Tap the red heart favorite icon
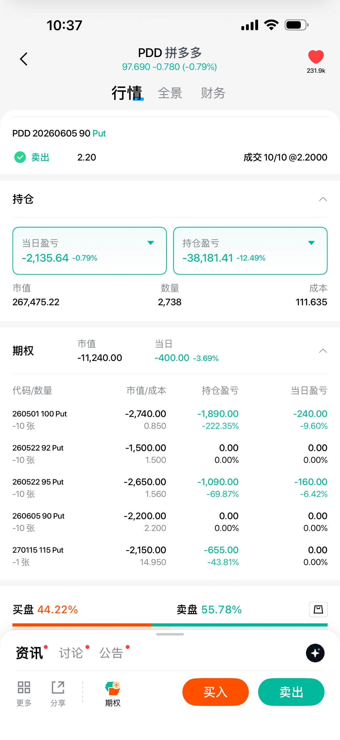The width and height of the screenshot is (340, 740). (x=316, y=56)
